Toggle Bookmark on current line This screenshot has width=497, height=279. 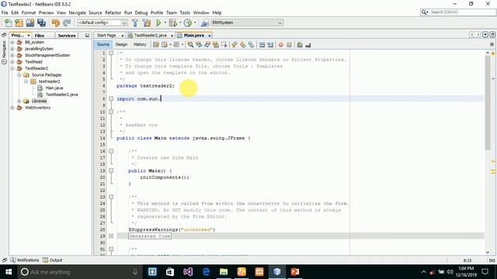252,45
